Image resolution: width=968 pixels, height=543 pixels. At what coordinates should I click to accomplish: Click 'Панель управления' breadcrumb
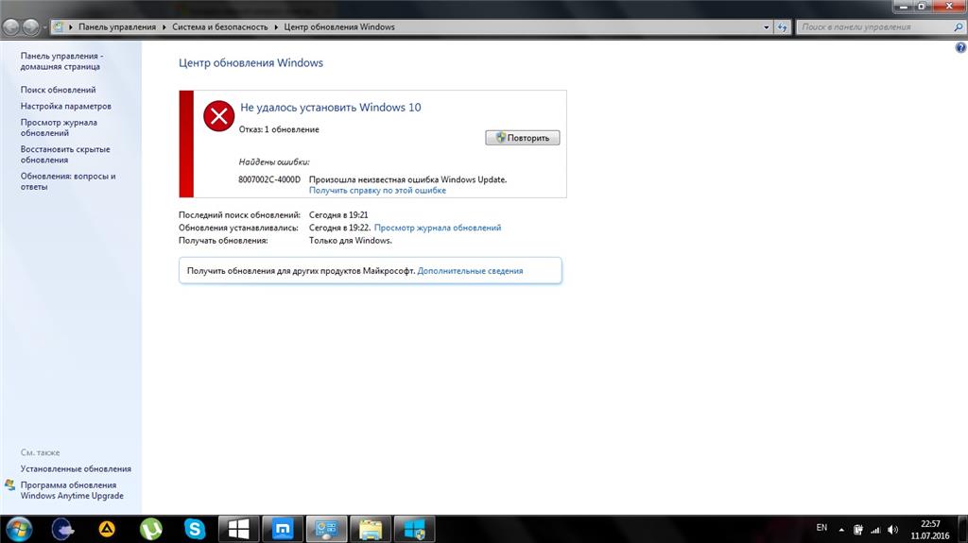(116, 27)
